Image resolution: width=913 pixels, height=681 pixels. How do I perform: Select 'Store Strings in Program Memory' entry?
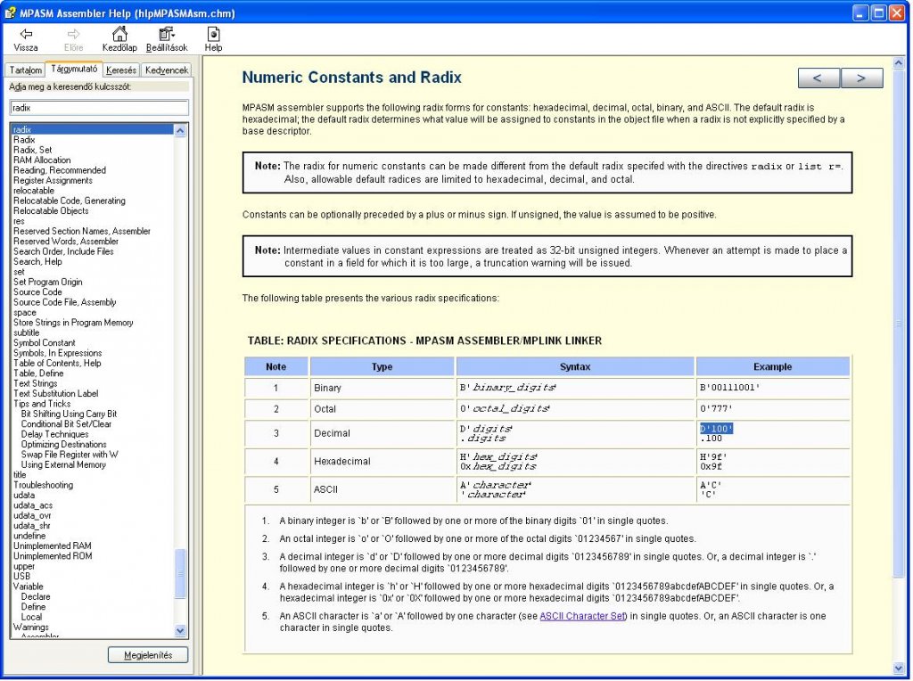tap(73, 323)
